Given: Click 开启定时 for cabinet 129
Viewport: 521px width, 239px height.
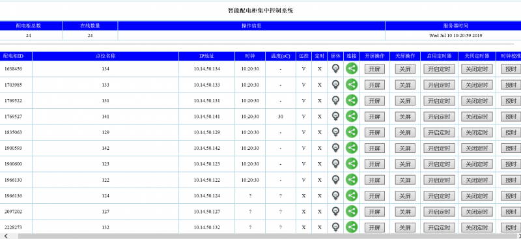Looking at the screenshot, I should [439, 132].
